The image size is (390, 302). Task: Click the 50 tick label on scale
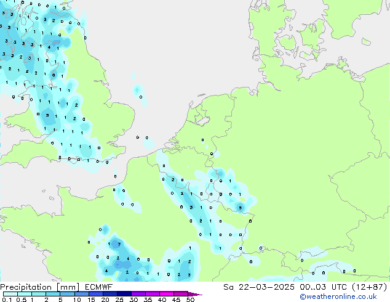(x=190, y=300)
